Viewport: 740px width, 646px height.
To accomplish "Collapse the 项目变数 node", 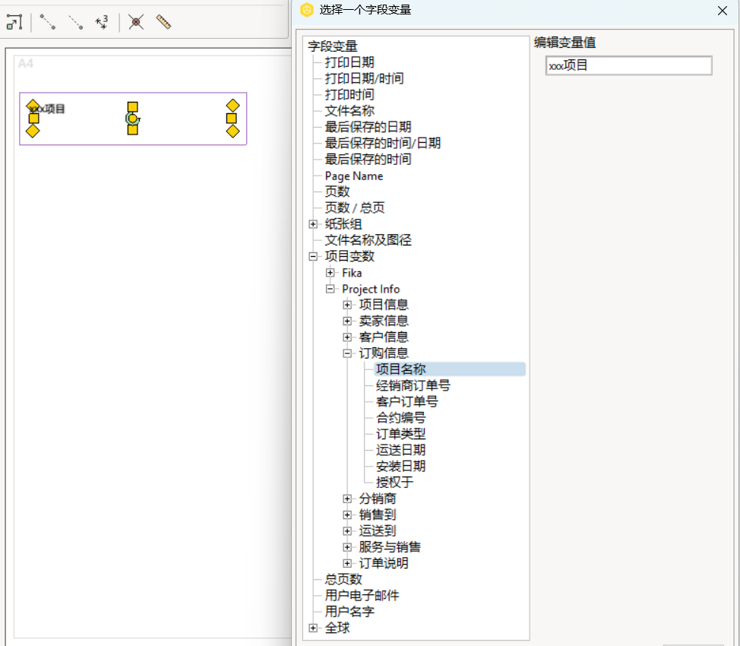I will [313, 256].
